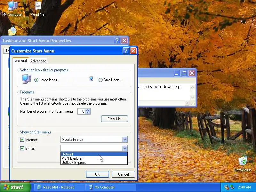Decrease number of programs with down arrow

click(88, 113)
